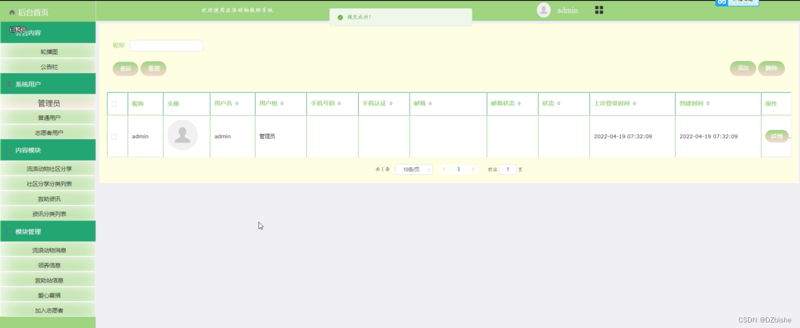Select 管理员 in the sidebar
Image resolution: width=800 pixels, height=328 pixels.
[48, 103]
